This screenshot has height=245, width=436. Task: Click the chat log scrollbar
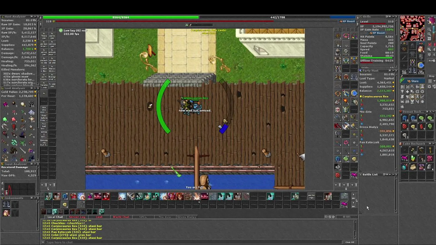point(355,229)
